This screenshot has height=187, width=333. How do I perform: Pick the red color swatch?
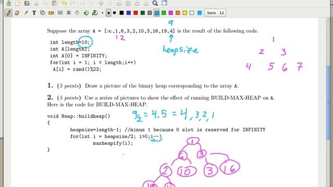(x=135, y=13)
